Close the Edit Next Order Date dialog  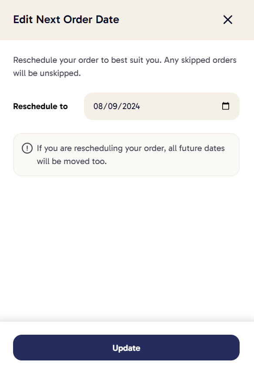(x=227, y=20)
